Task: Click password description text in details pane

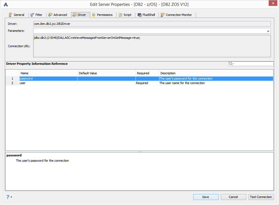Action: click(x=42, y=161)
